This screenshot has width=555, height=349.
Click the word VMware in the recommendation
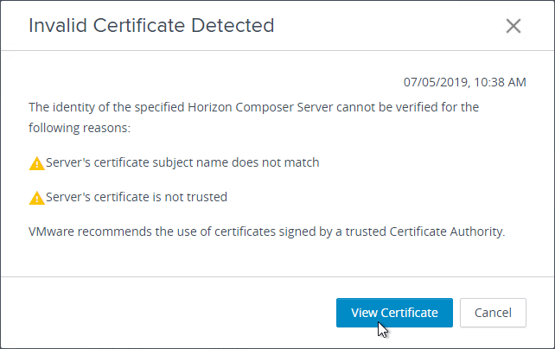click(51, 232)
